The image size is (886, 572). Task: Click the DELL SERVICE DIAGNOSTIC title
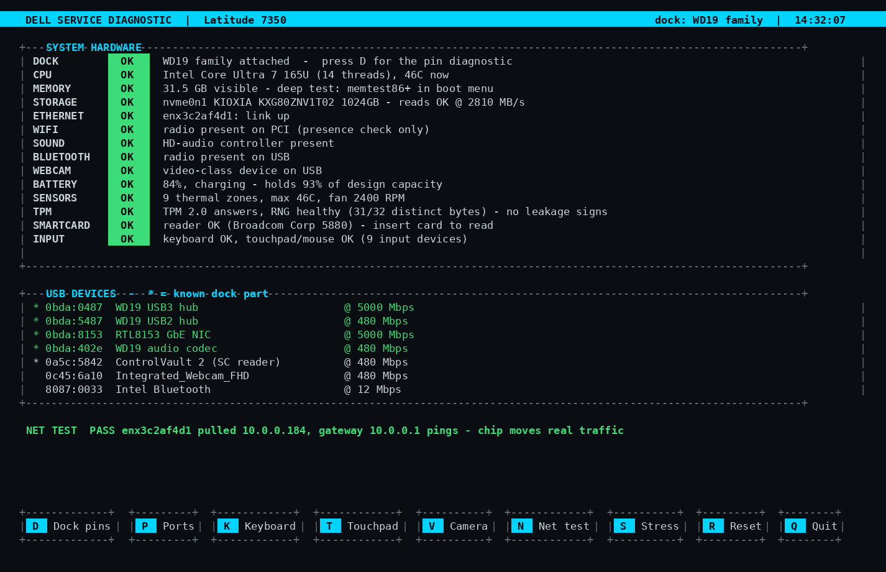pos(98,20)
